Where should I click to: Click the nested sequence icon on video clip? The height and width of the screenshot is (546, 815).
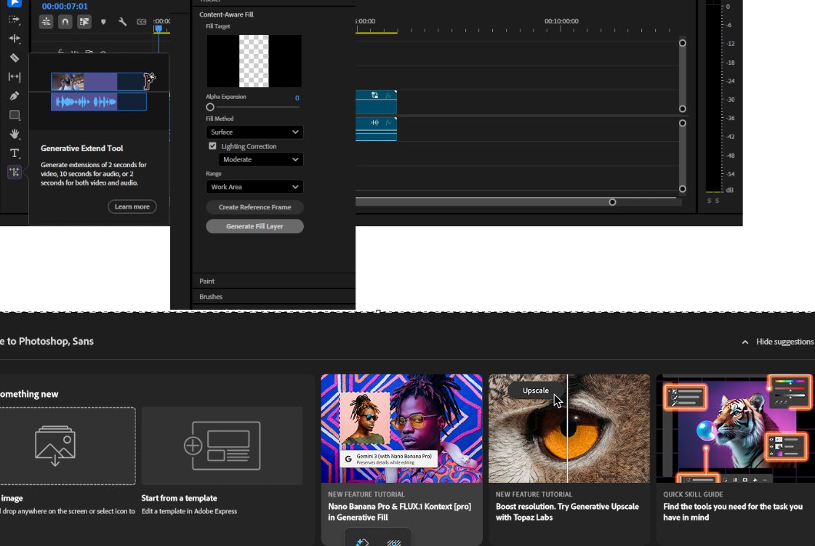coord(374,95)
